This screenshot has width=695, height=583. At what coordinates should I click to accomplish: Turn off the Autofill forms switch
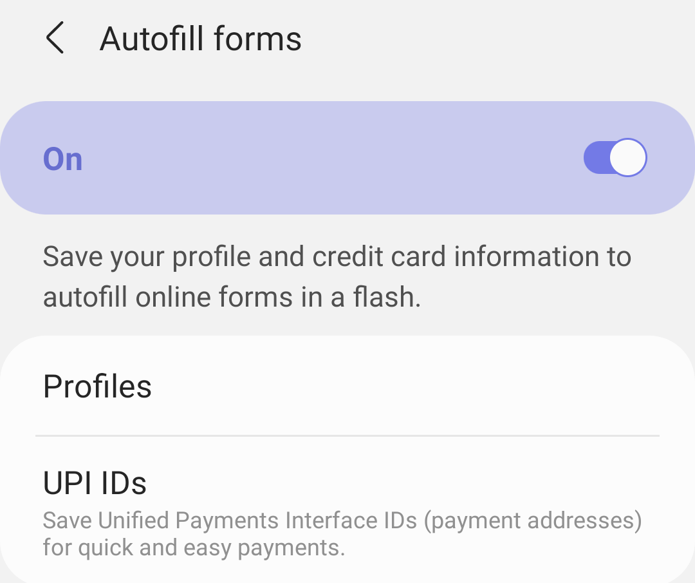(615, 158)
